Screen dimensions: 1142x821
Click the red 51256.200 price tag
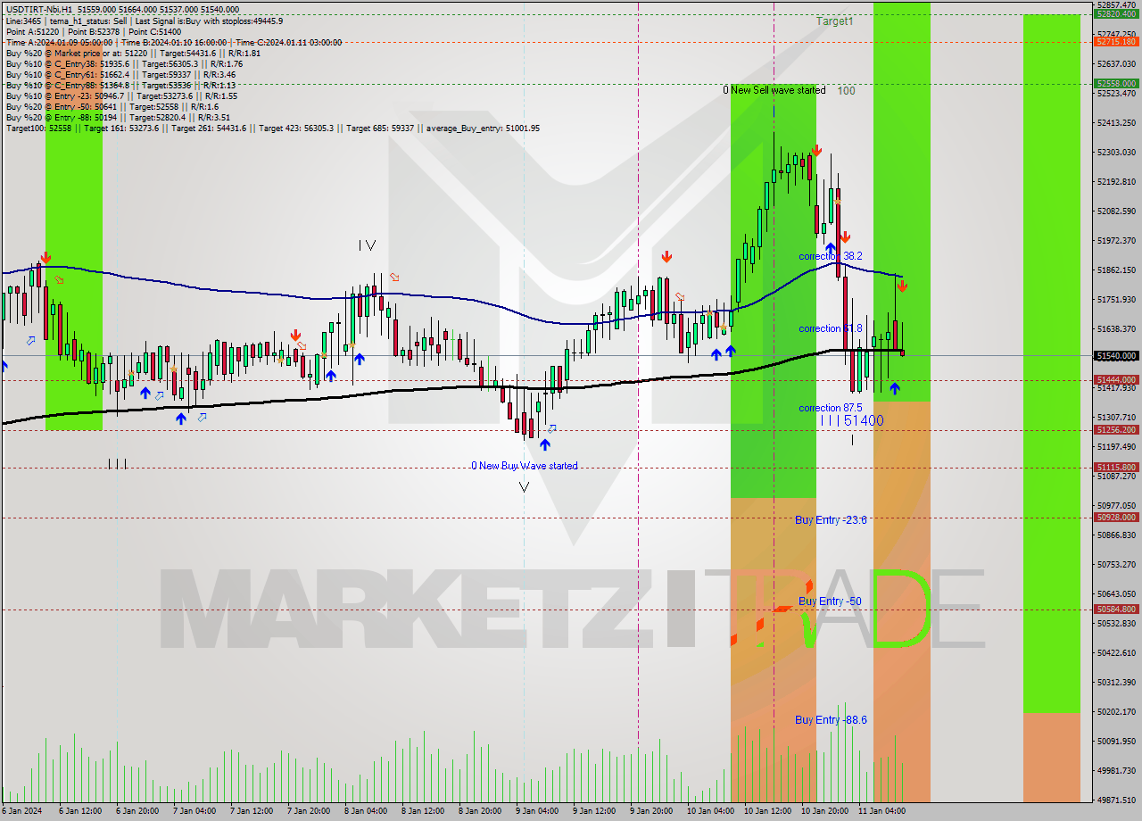1116,429
